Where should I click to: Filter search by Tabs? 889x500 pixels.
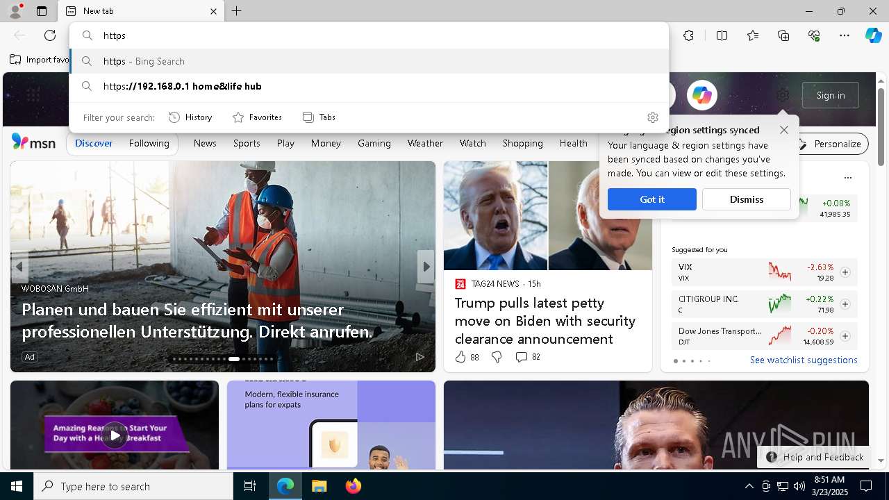pos(319,117)
